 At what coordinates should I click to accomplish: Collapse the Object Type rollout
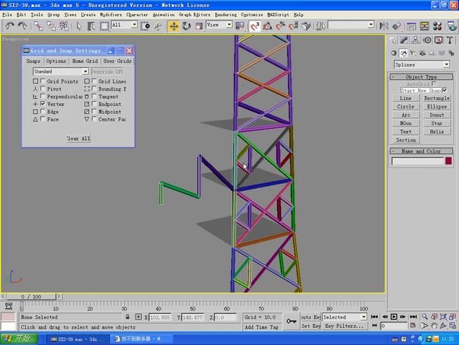pyautogui.click(x=422, y=77)
